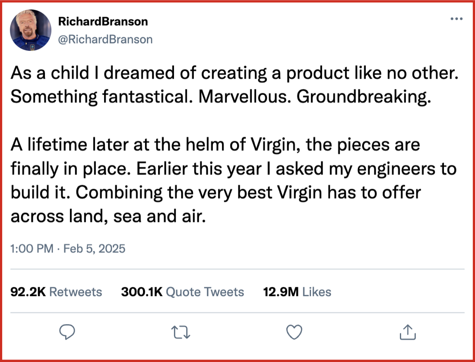Show the 12.9M Likes list
The height and width of the screenshot is (362, 475).
(x=297, y=292)
